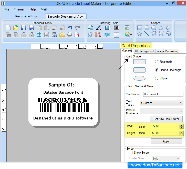187x169 pixels.
Task: Paste using the clipboard icon
Action: click(47, 28)
